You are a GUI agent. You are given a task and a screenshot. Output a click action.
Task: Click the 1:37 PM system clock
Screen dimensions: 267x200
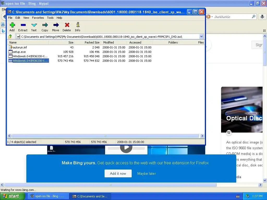[x=257, y=196]
